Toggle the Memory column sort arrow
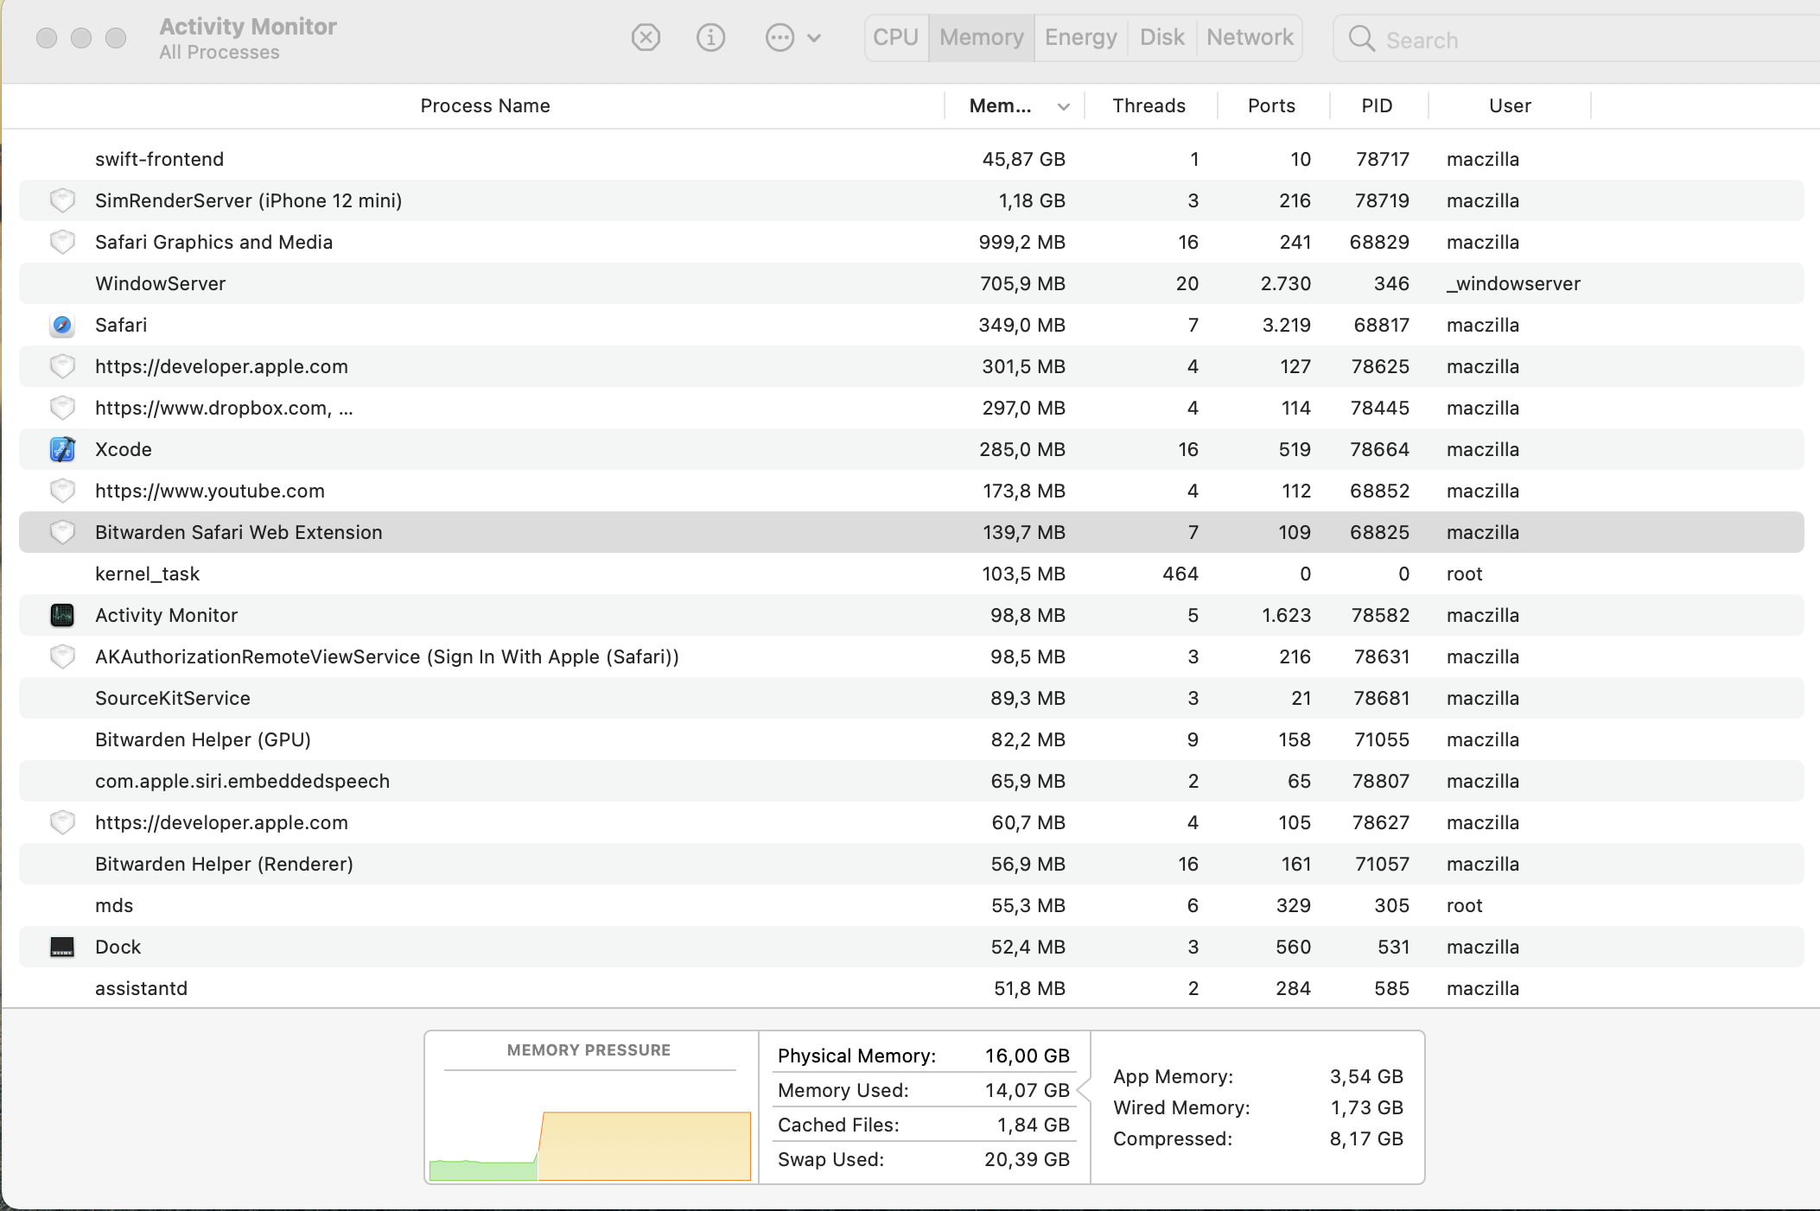This screenshot has width=1820, height=1211. coord(1063,106)
